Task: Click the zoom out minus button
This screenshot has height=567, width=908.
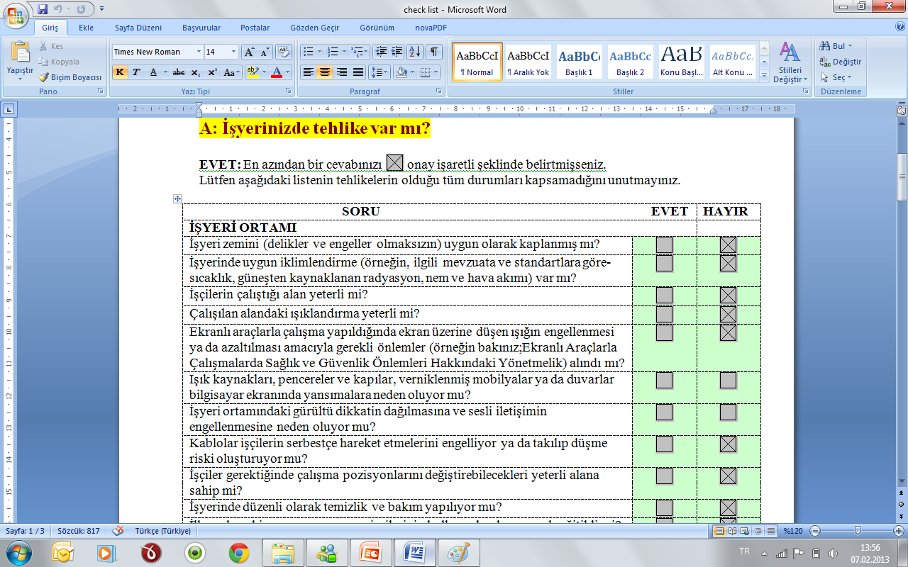Action: tap(814, 531)
